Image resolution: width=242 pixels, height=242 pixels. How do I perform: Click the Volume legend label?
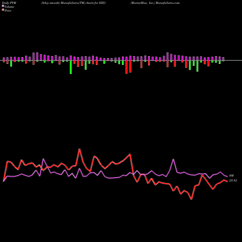[9, 7]
